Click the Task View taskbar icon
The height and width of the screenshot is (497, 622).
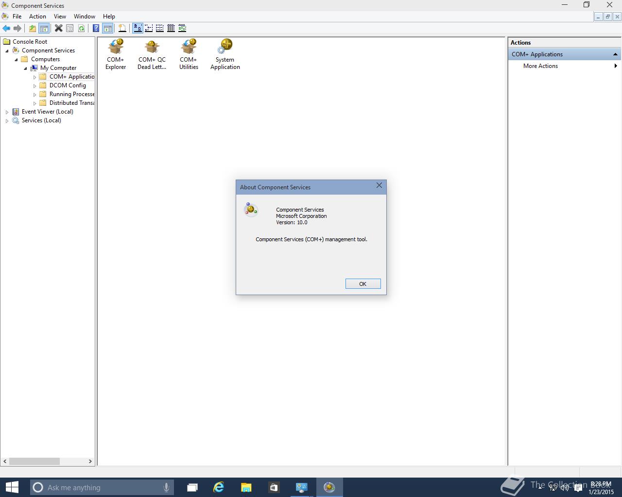[192, 487]
